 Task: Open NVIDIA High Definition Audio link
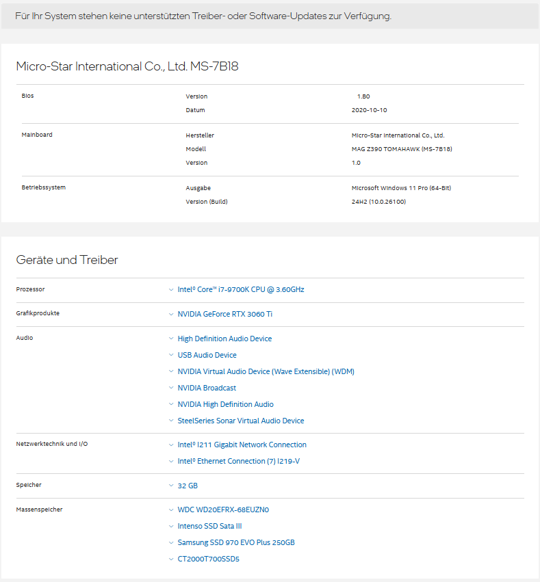click(x=225, y=404)
